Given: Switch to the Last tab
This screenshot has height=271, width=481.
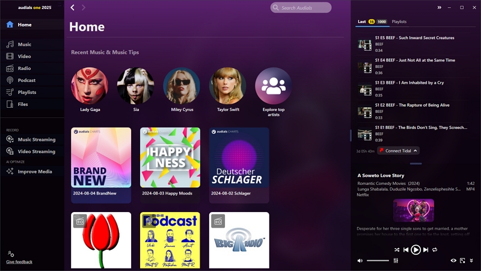Looking at the screenshot, I should point(362,22).
